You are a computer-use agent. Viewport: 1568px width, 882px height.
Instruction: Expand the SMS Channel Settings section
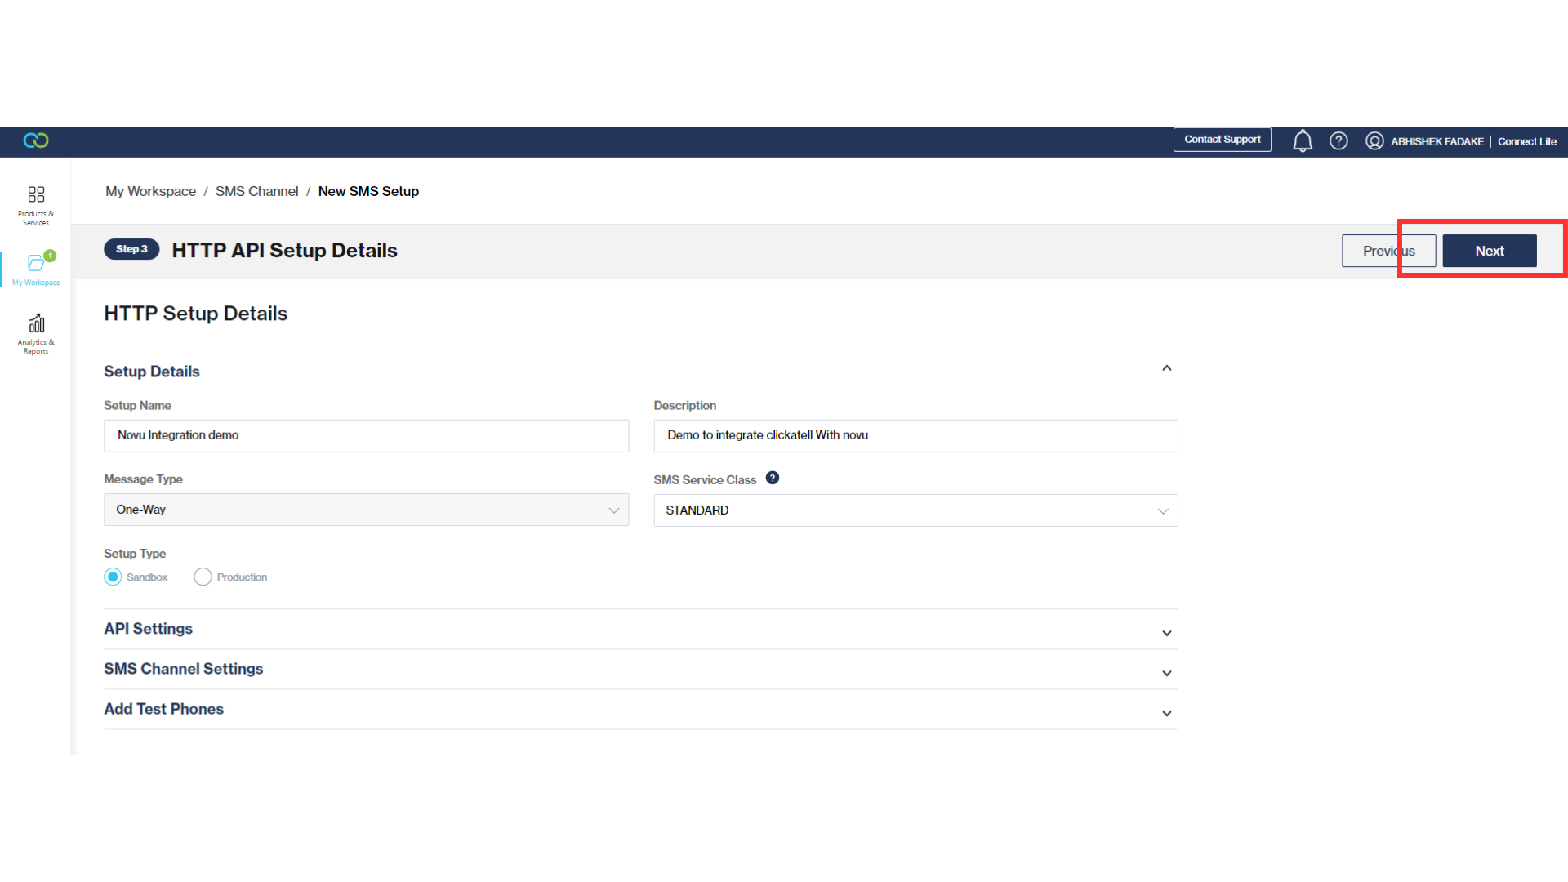(1166, 672)
